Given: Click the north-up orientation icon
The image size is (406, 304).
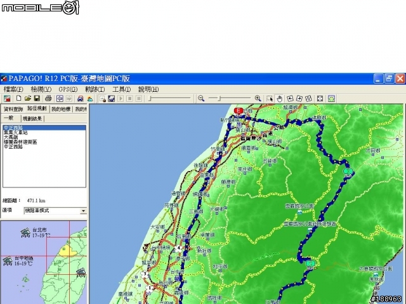Looking at the screenshot, I should [308, 99].
